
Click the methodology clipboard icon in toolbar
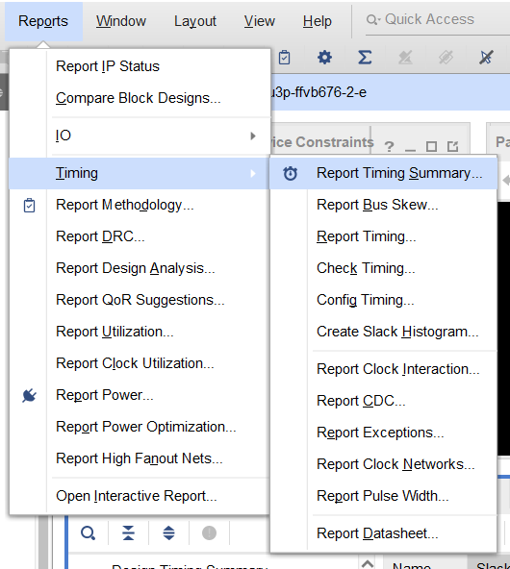[285, 58]
